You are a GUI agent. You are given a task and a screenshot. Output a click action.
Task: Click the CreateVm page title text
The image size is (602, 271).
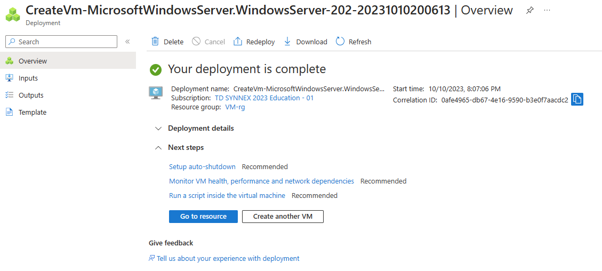[x=238, y=10]
